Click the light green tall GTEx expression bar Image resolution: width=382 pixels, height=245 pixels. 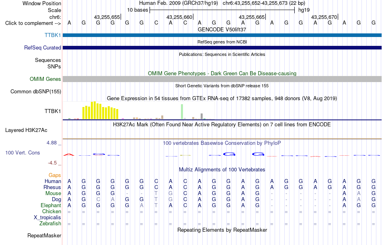(x=182, y=112)
